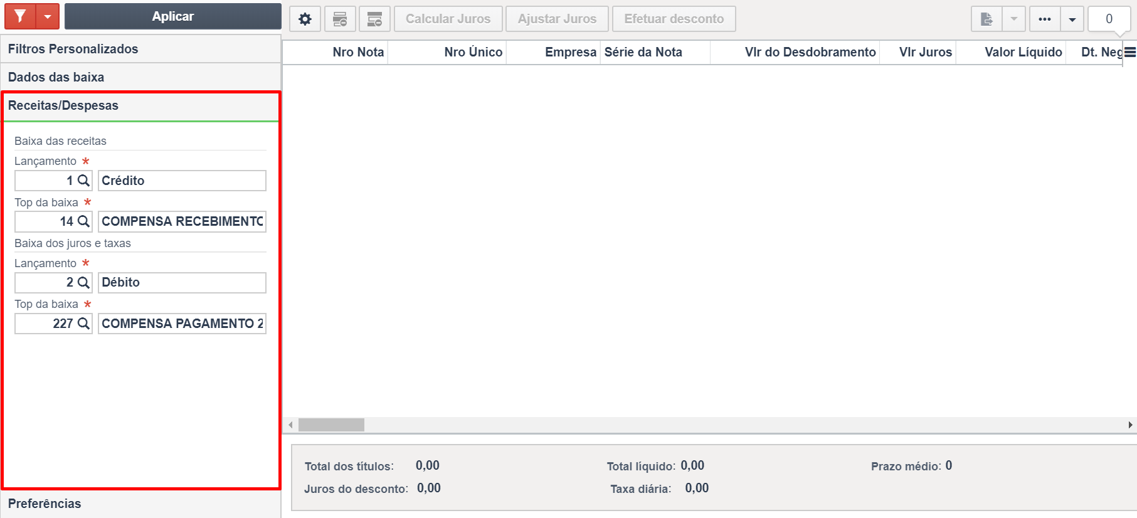Click the Aplicar button
The width and height of the screenshot is (1137, 518).
[x=172, y=16]
